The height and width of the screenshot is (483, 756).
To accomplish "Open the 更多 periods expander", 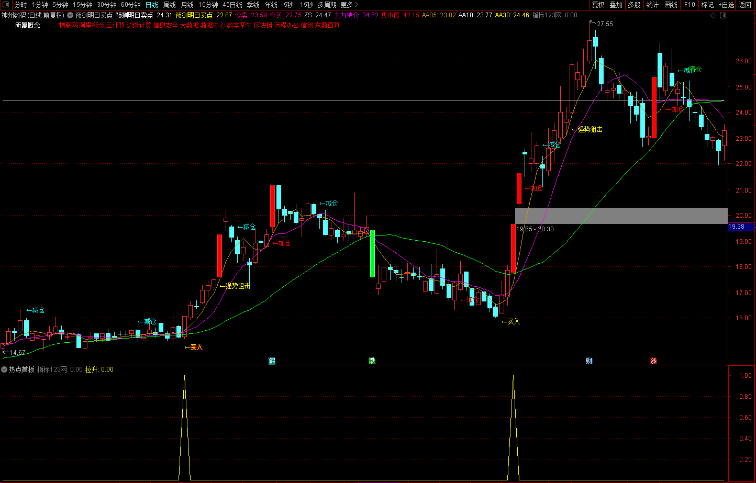I will [349, 5].
